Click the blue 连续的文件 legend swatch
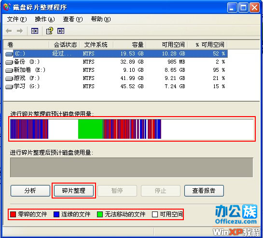263x238 pixels. [56, 214]
